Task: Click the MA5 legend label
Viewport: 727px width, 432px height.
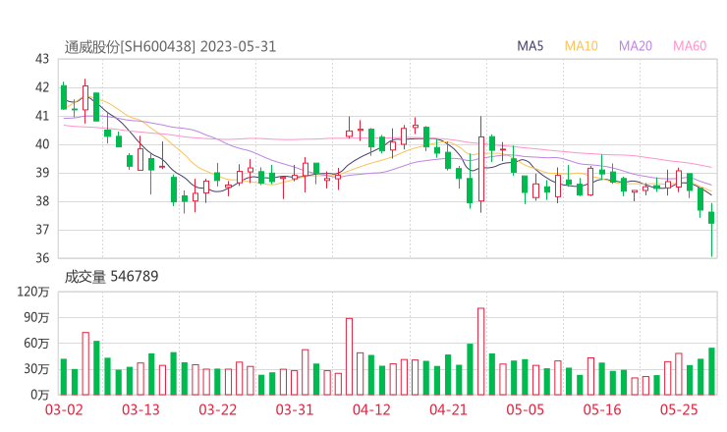Action: pos(530,46)
